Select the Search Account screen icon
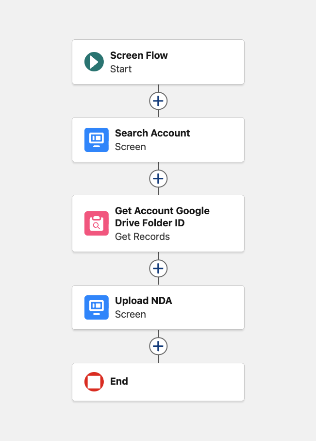This screenshot has height=441, width=316. [96, 139]
